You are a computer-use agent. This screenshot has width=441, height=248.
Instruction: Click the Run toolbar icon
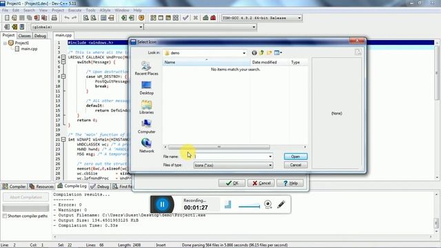(161, 18)
